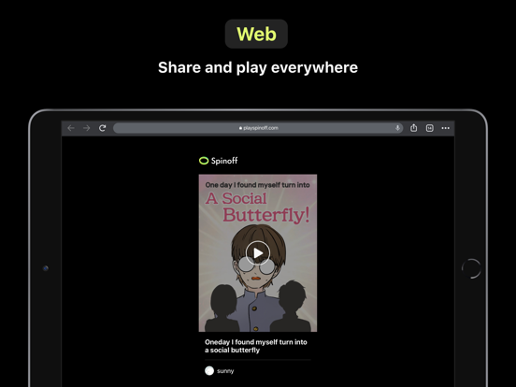
Task: Open the A Social Butterfly cover image
Action: click(x=258, y=252)
